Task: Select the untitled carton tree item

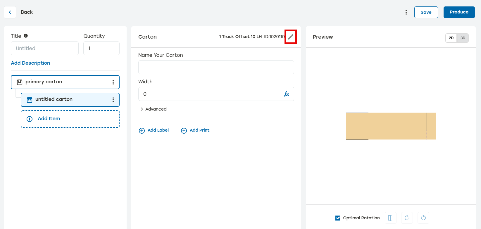Action: tap(64, 100)
